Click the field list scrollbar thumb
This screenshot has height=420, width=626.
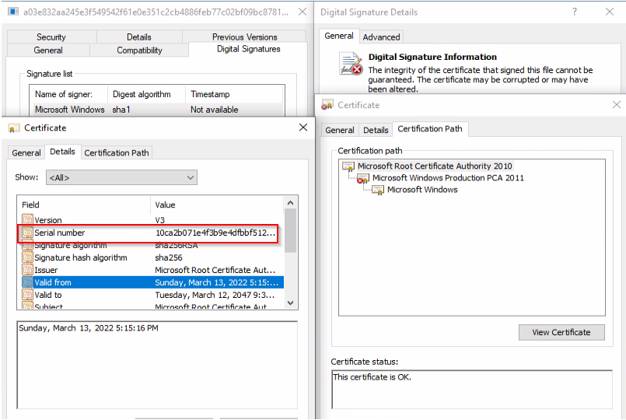pos(290,231)
